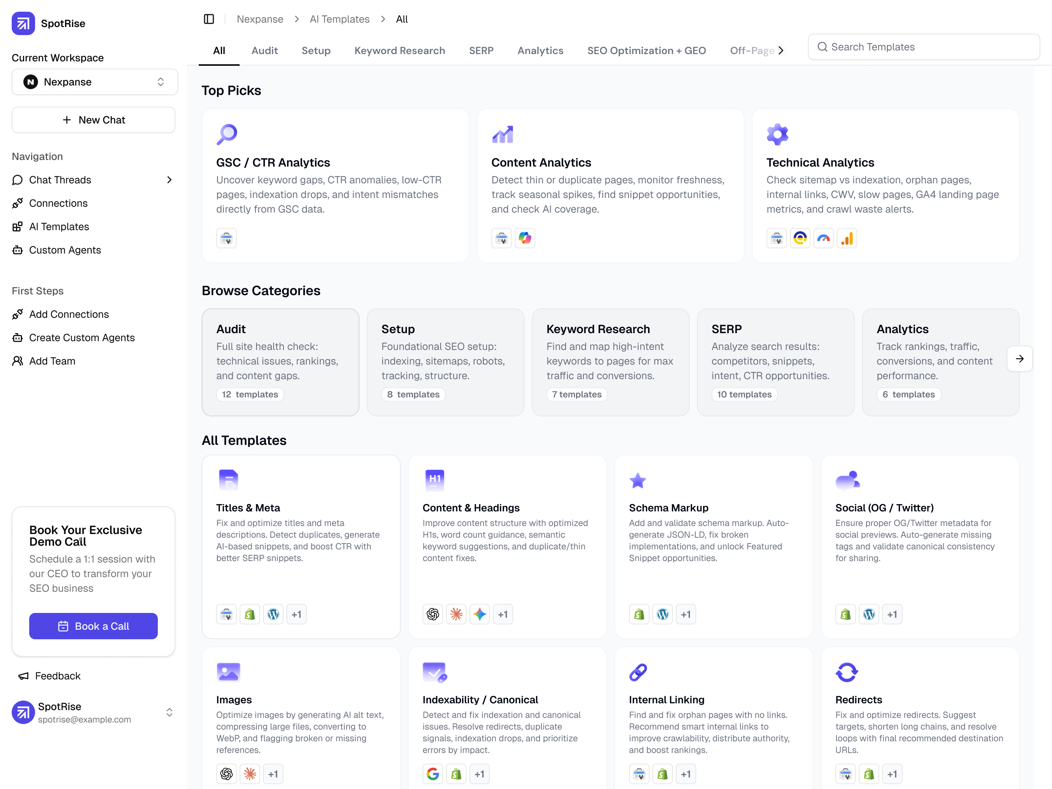Image resolution: width=1052 pixels, height=789 pixels.
Task: Click the Book a Call button
Action: (93, 626)
